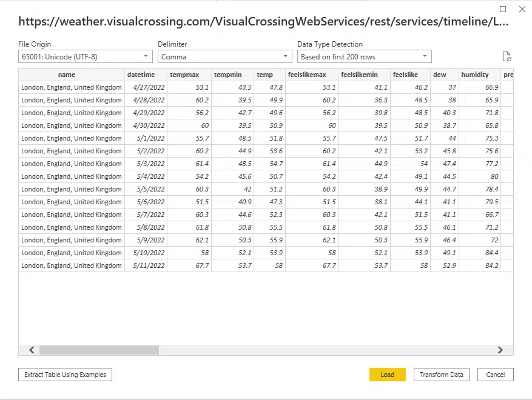The image size is (532, 400).
Task: Click the horizontal scrollbar left arrow
Action: pos(32,350)
